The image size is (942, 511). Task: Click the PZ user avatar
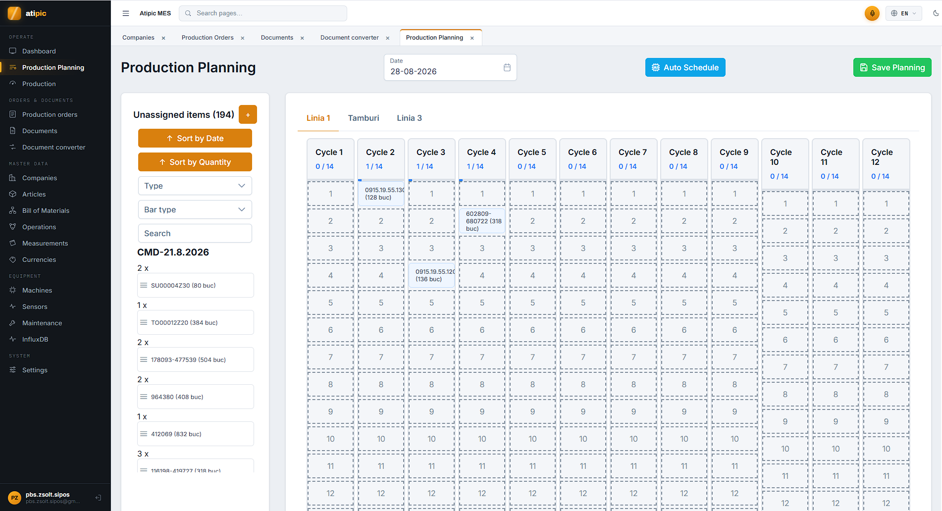(14, 498)
